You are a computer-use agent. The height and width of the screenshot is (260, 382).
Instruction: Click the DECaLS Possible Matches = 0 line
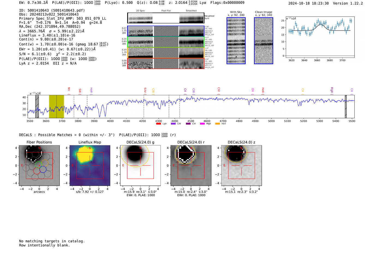pos(67,135)
